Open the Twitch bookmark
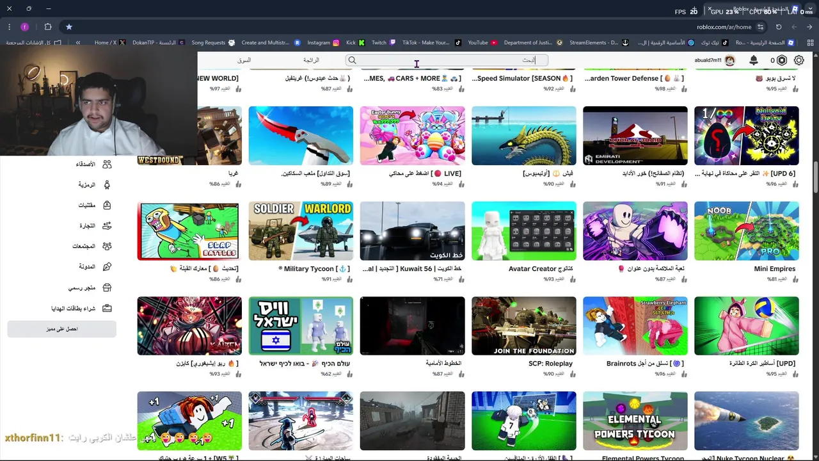This screenshot has height=461, width=819. point(384,43)
